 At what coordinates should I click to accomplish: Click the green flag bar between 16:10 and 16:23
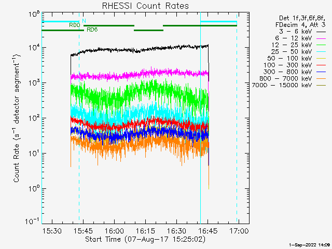tap(149, 30)
